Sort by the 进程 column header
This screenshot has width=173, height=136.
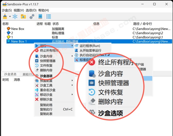(40, 24)
